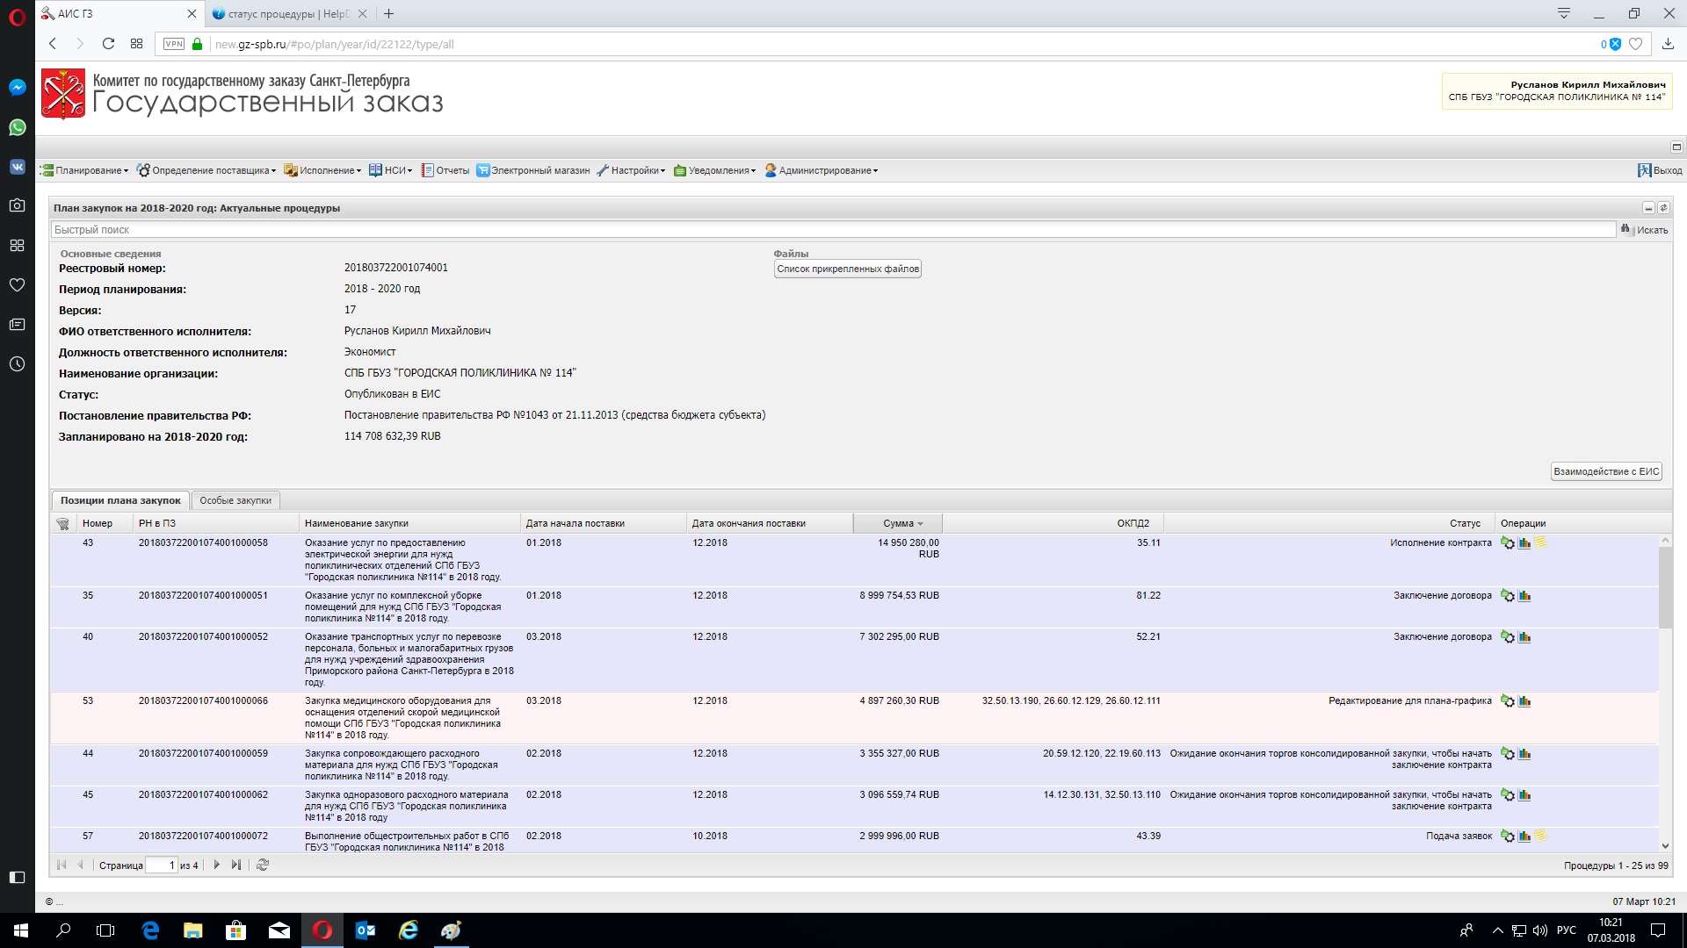Click binoculars Искать search button

(1644, 230)
